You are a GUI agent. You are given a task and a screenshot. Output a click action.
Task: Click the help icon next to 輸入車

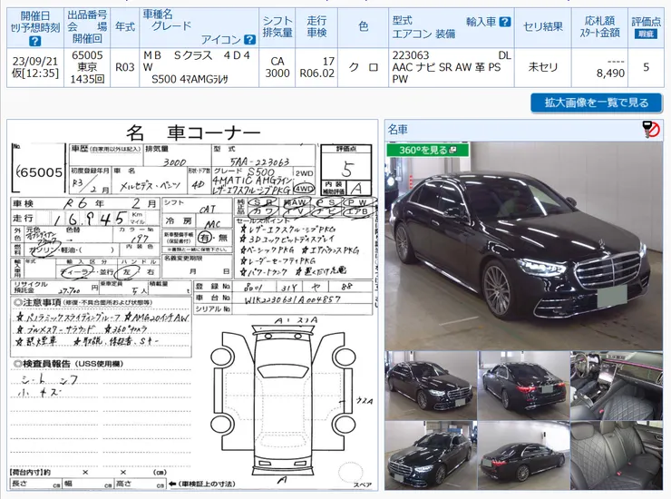point(505,21)
